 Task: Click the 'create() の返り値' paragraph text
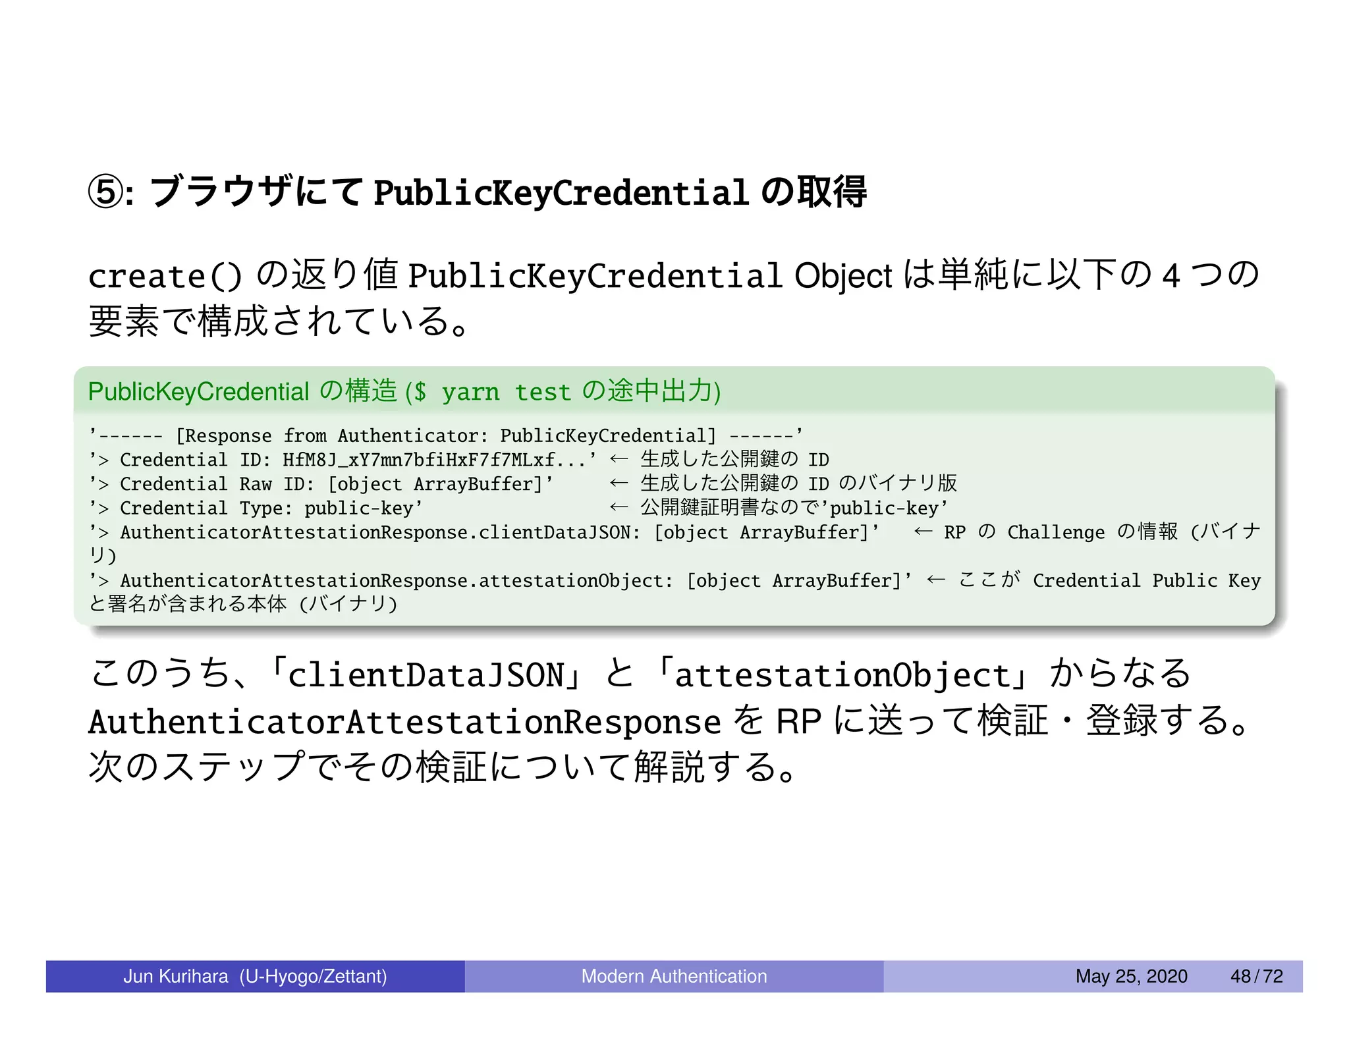pyautogui.click(x=674, y=298)
